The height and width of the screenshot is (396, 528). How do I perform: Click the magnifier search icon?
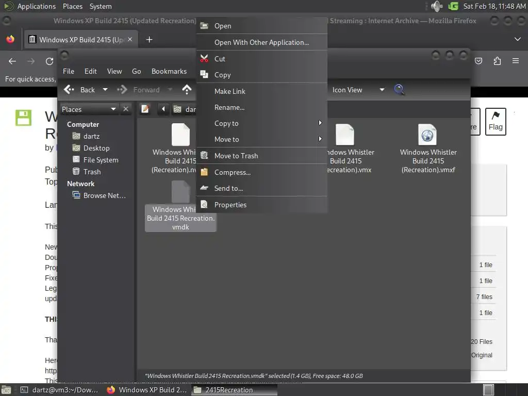pos(399,90)
